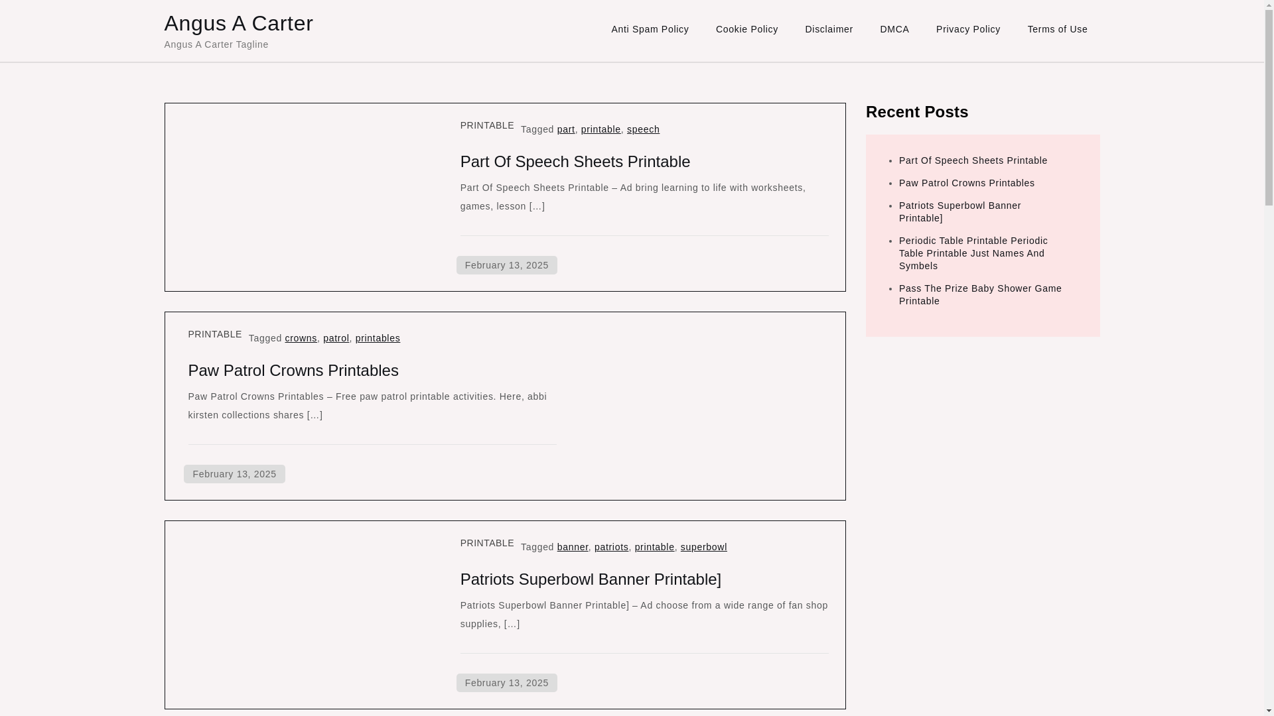Click the PRINTABLE category above Paw Patrol
This screenshot has width=1274, height=716.
tap(215, 334)
